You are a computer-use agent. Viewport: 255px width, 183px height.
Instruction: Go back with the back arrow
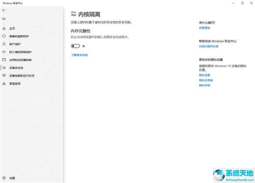[x=4, y=10]
